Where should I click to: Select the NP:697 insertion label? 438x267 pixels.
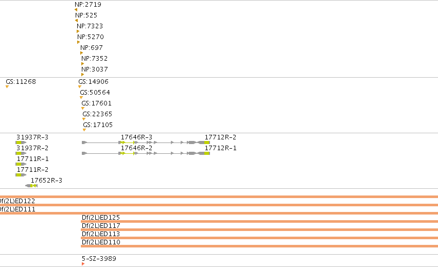click(91, 48)
